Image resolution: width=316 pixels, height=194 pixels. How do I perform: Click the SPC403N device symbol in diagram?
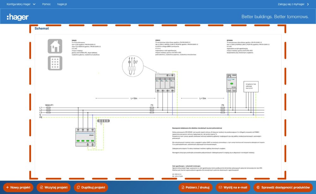[232, 83]
